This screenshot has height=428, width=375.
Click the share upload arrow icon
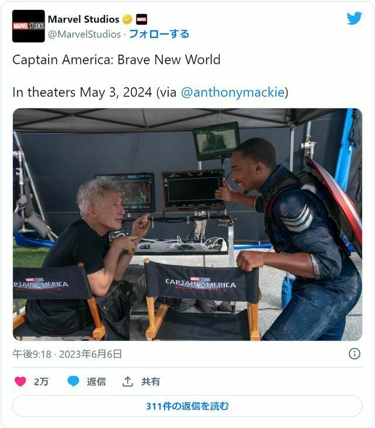[x=128, y=381]
